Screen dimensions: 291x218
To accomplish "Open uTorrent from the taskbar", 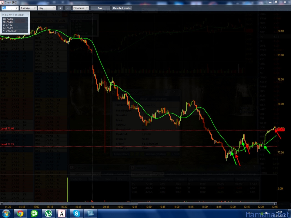I will (x=48, y=213).
